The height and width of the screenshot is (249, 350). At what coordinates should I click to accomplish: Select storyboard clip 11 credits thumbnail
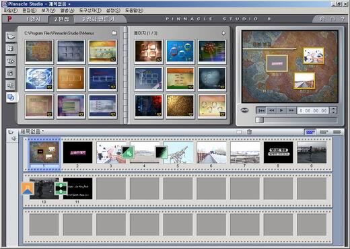[77, 188]
